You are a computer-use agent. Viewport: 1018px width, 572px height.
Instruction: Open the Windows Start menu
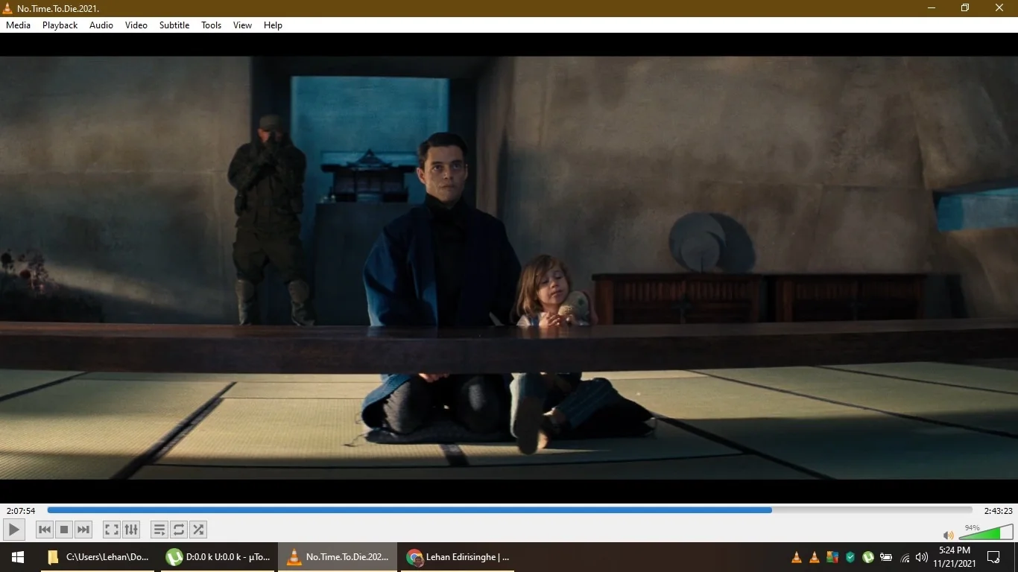tap(18, 557)
